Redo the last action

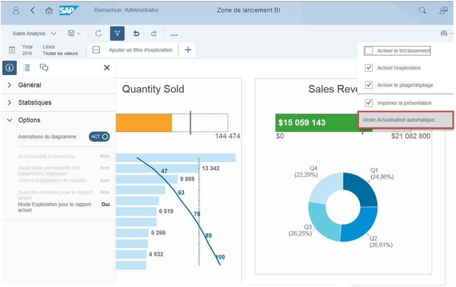tap(154, 34)
